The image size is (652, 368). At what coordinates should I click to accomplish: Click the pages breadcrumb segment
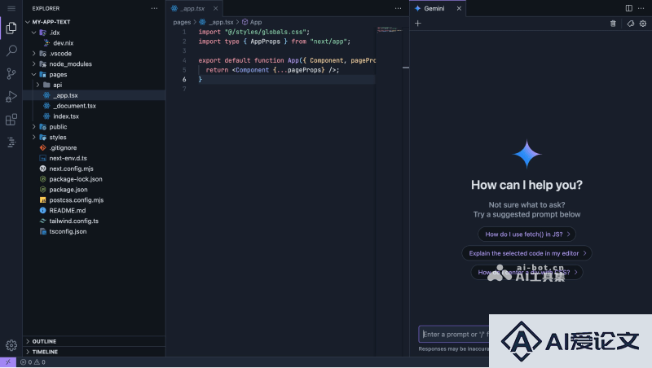coord(182,23)
